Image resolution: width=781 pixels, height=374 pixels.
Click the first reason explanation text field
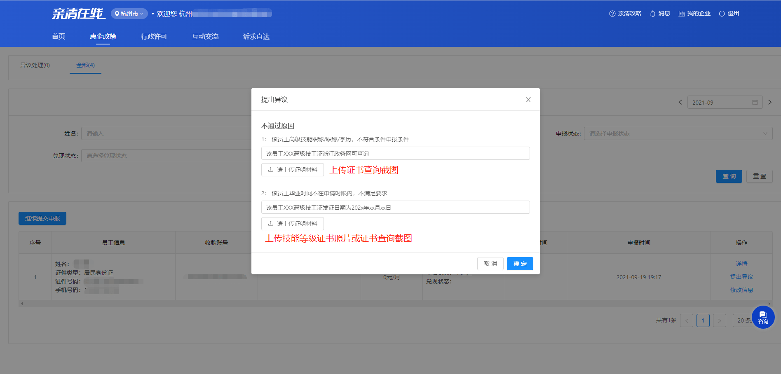click(x=395, y=153)
